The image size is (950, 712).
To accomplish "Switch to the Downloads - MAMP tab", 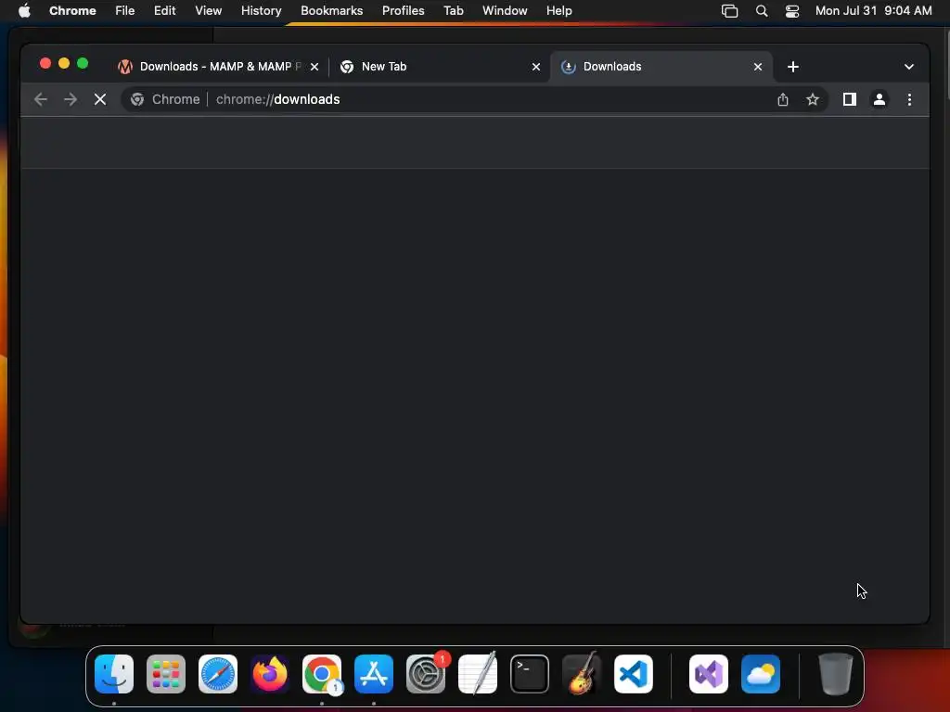I will pyautogui.click(x=219, y=67).
